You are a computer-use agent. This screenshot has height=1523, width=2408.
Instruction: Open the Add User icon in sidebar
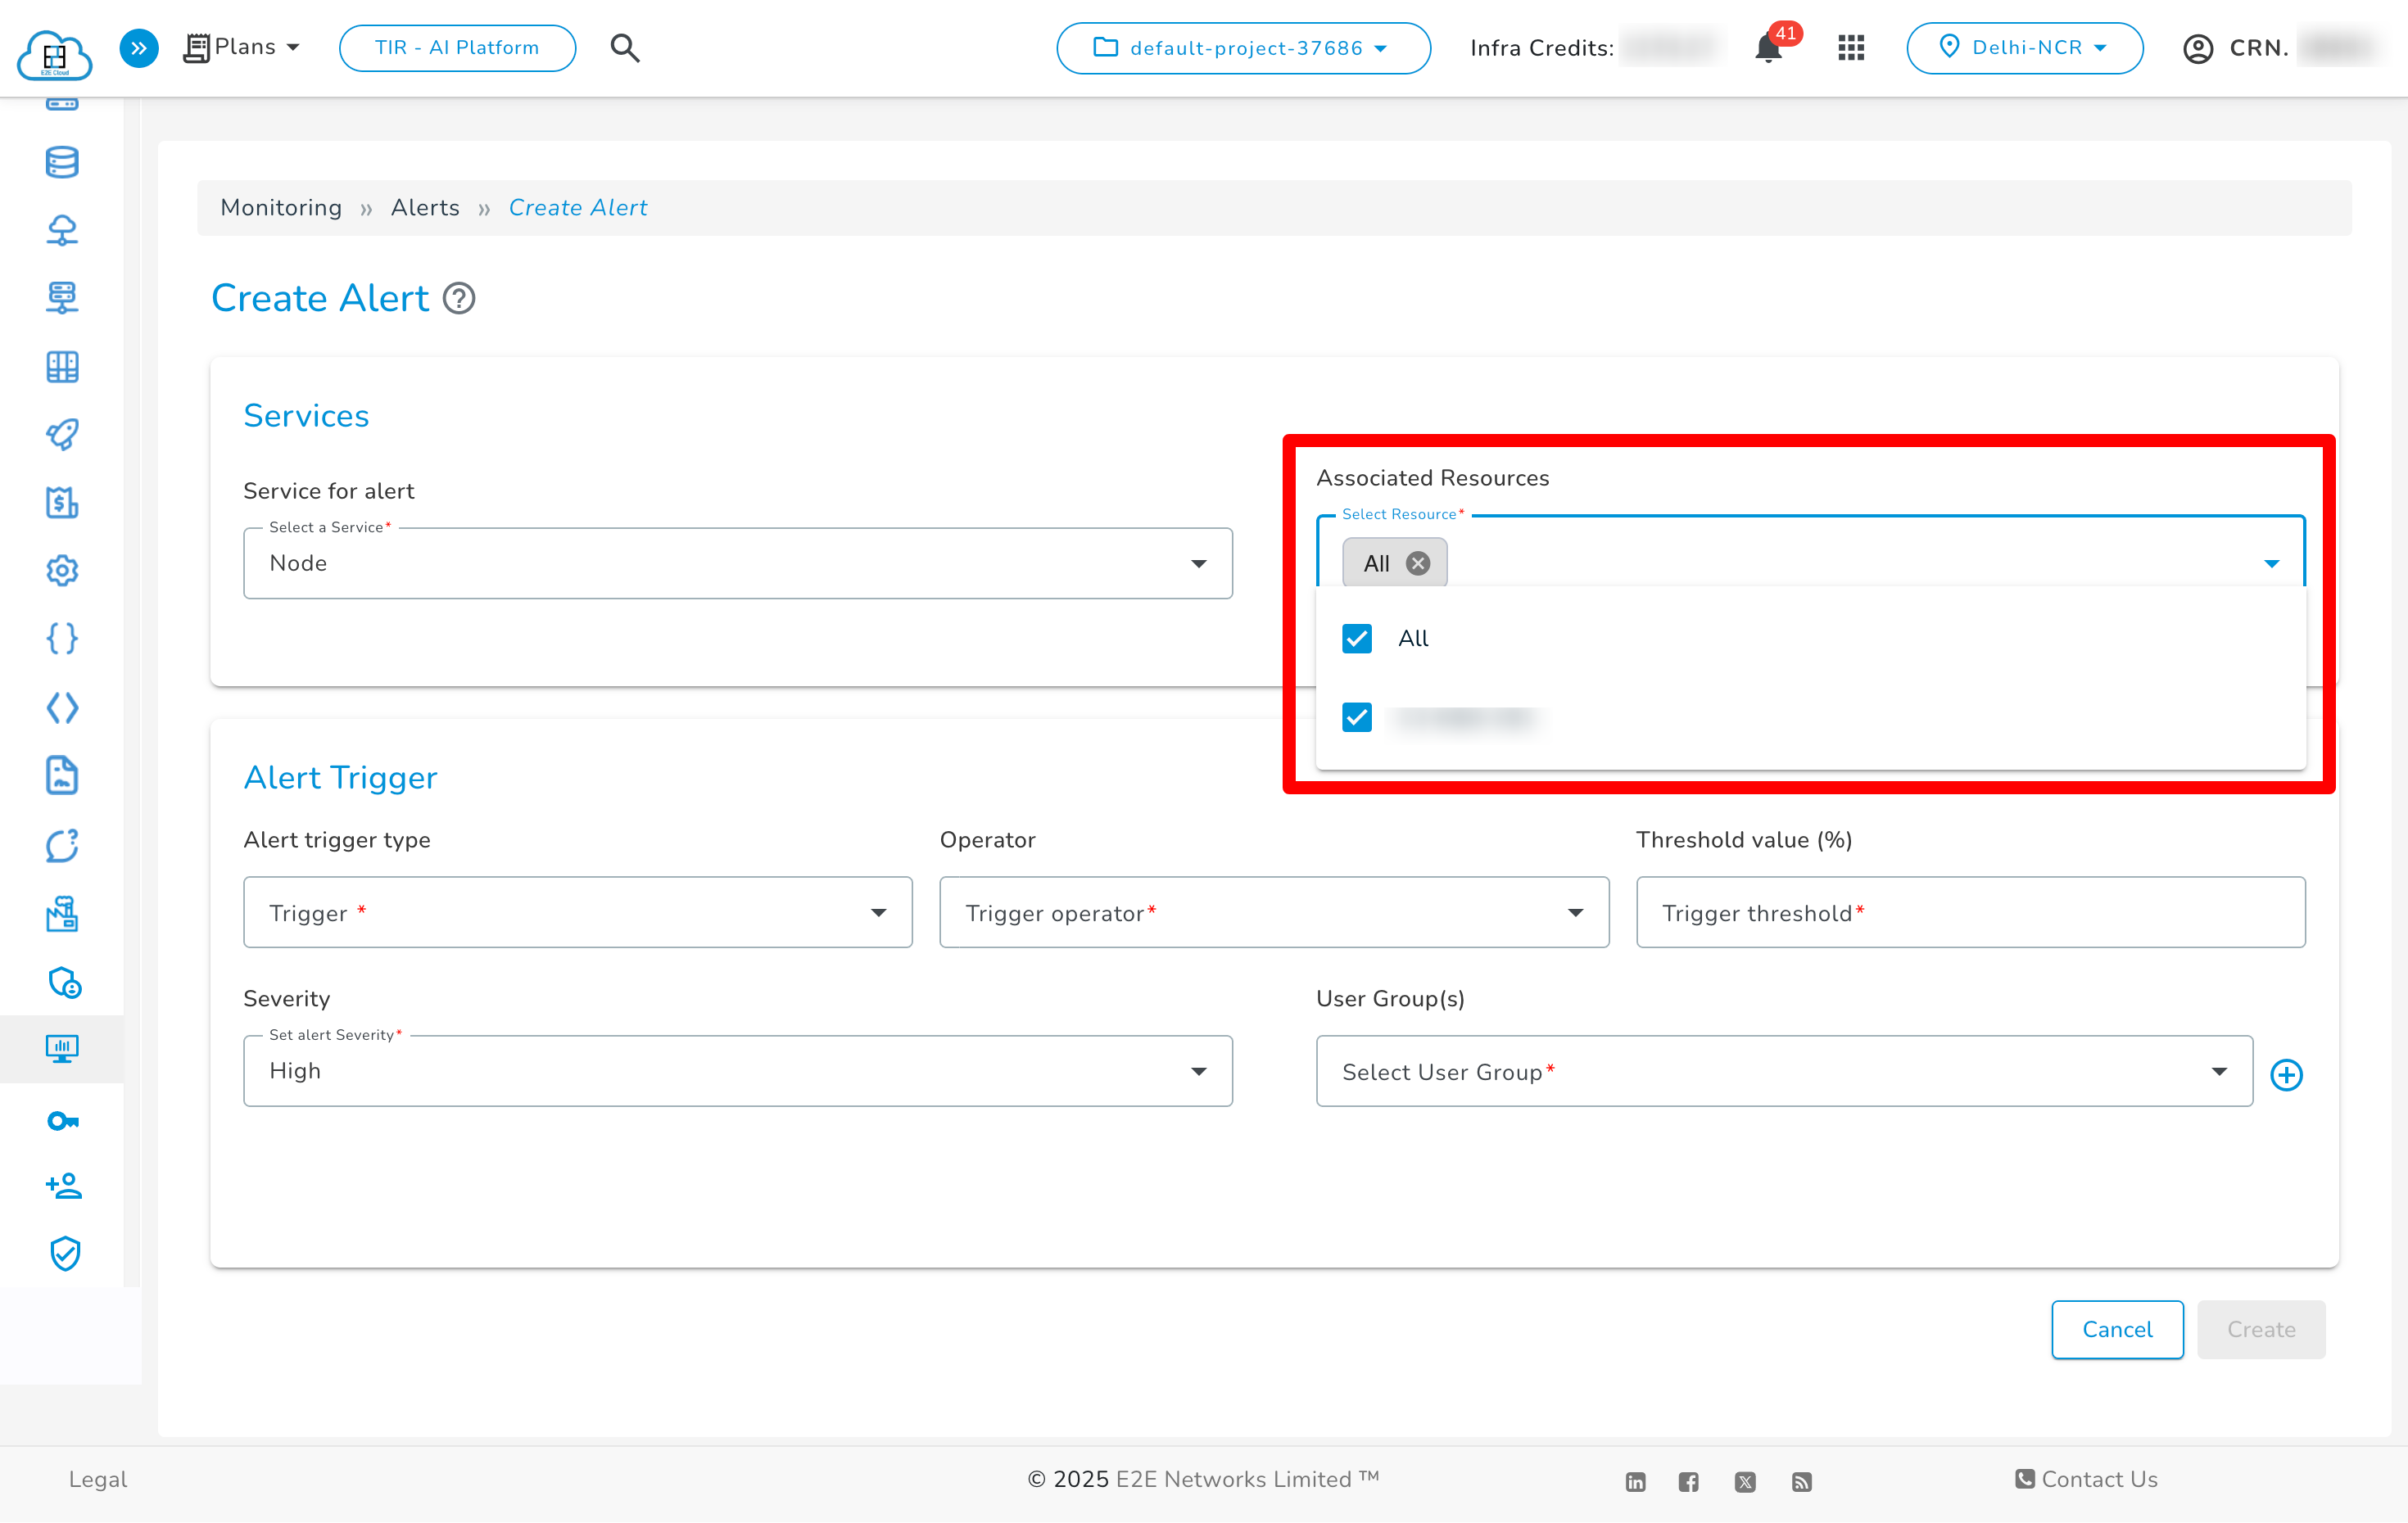(62, 1186)
